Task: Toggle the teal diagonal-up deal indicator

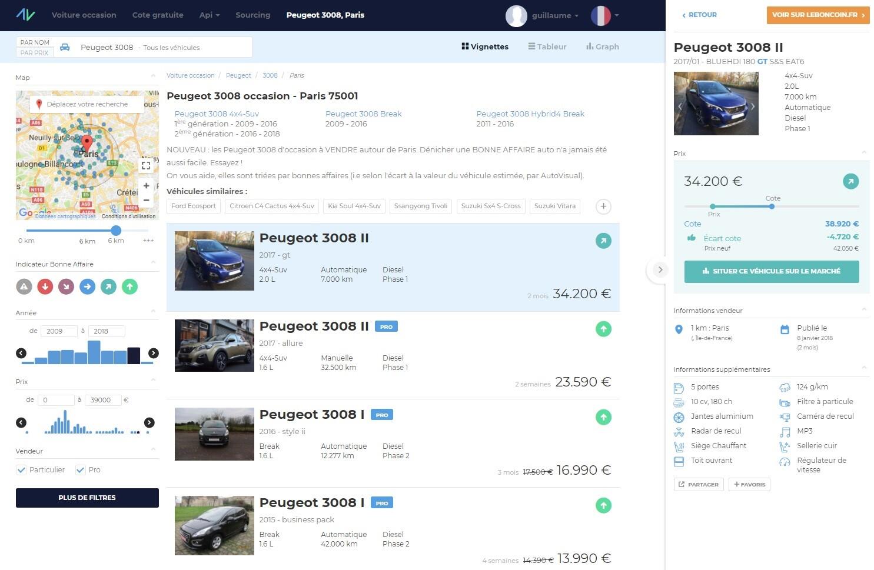Action: (108, 286)
